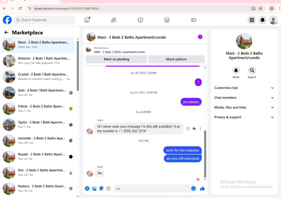Image resolution: width=281 pixels, height=198 pixels.
Task: Click the Marketplace heading text
Action: click(x=27, y=33)
